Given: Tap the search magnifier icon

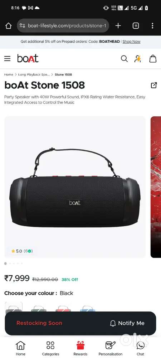Looking at the screenshot, I should (x=124, y=59).
